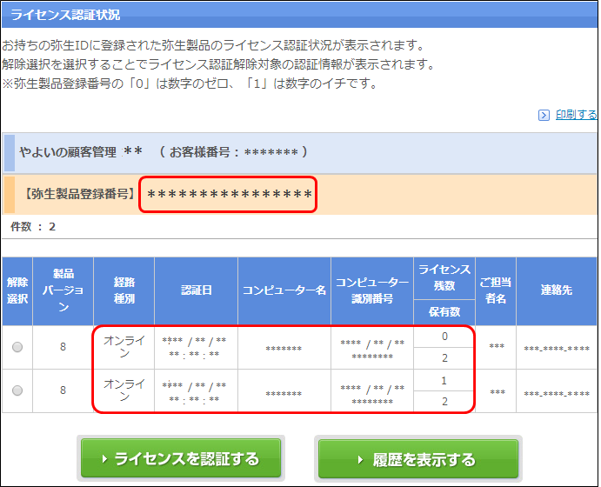Screen dimensions: 601x487
Task: Click the 経路種別 column header
Action: tap(124, 290)
